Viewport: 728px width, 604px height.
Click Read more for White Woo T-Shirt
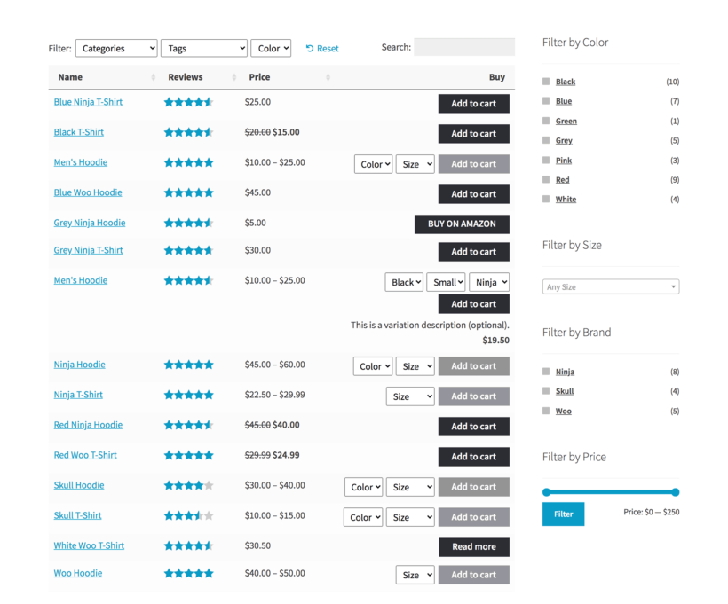tap(473, 547)
